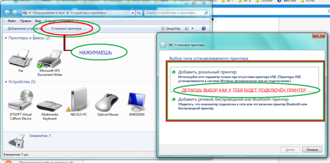Select DTSOFT Virtual CdRom Device
The height and width of the screenshot is (163, 330).
pos(21,105)
